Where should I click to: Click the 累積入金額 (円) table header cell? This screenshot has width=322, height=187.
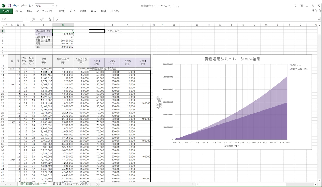click(x=63, y=61)
